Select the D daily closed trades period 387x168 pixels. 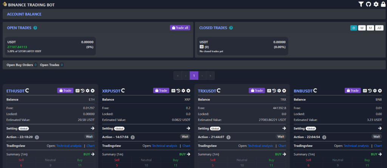(x=354, y=28)
